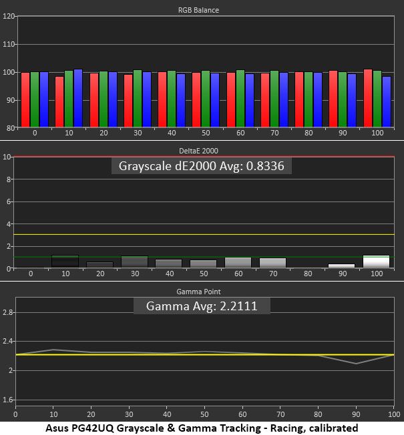
Task: Click the RGB Balance chart title
Action: (198, 10)
